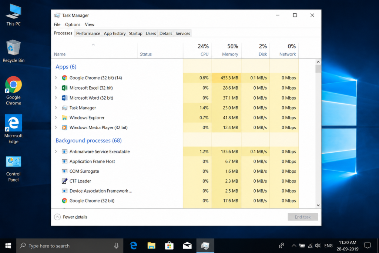This screenshot has width=379, height=253.
Task: Click the Device Association Framework icon
Action: [x=64, y=191]
